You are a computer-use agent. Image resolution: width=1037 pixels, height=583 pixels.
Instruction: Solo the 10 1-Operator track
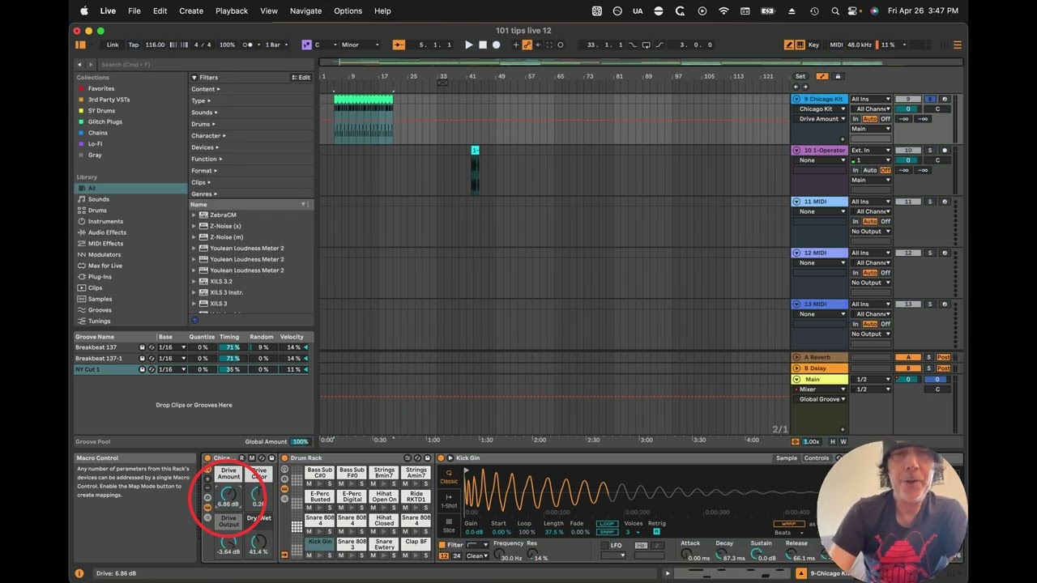coord(930,151)
